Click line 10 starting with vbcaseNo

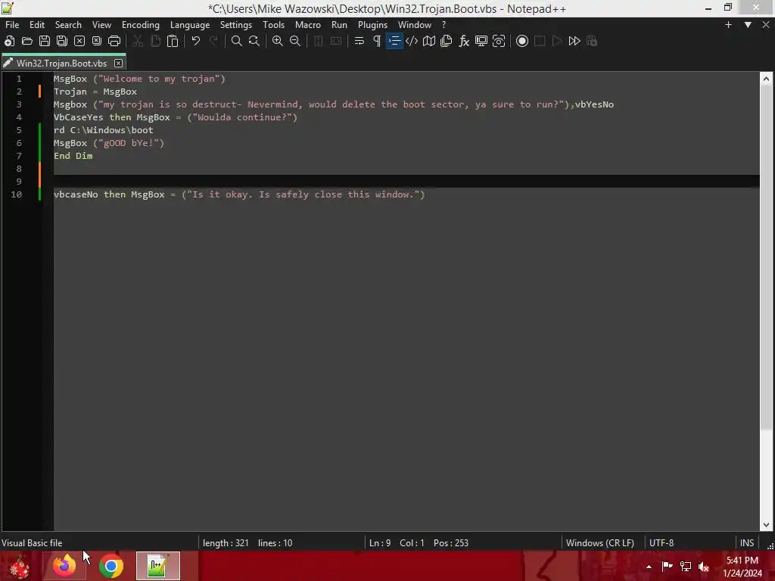[239, 194]
